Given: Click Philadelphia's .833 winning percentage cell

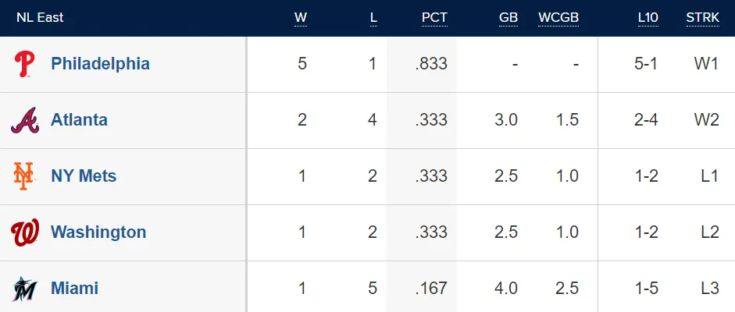Looking at the screenshot, I should 431,64.
